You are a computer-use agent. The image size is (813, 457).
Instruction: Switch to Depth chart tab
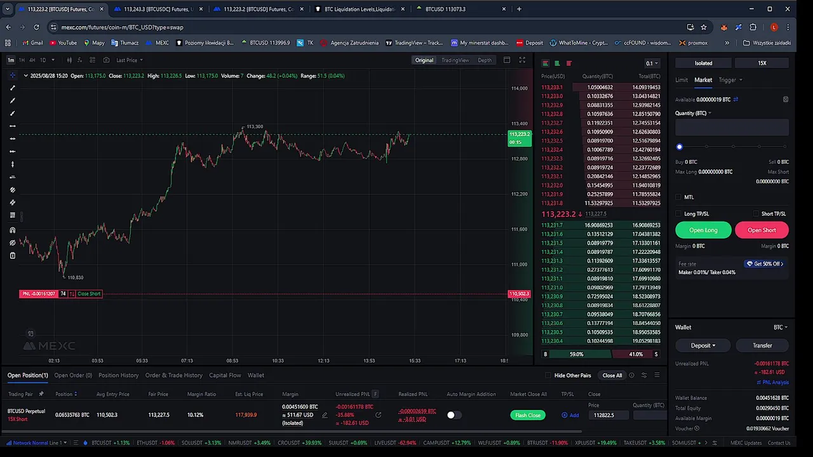485,60
